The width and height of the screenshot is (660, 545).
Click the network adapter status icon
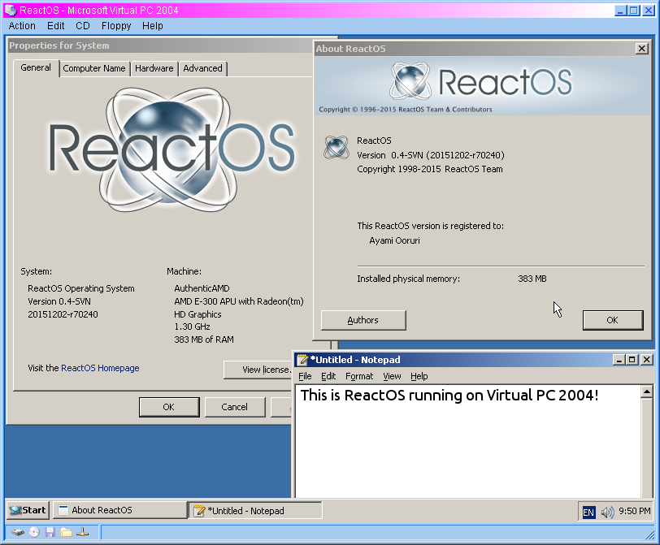(83, 532)
